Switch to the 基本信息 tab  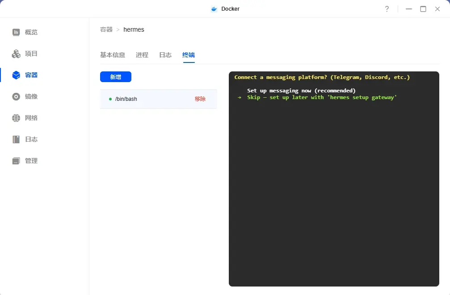[x=113, y=55]
